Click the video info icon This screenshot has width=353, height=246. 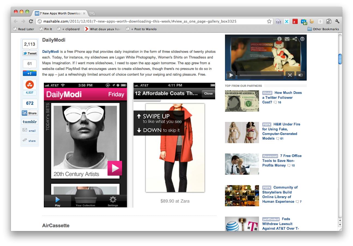279,39
